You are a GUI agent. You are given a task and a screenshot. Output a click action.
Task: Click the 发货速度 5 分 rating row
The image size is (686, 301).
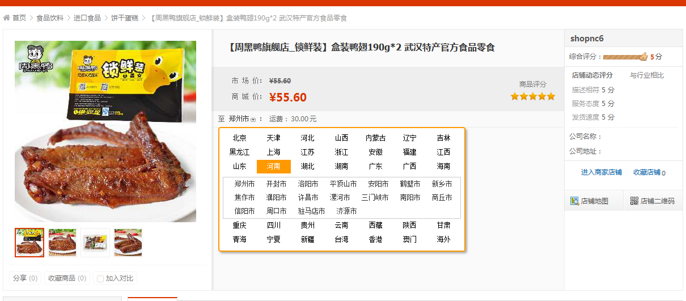click(593, 117)
